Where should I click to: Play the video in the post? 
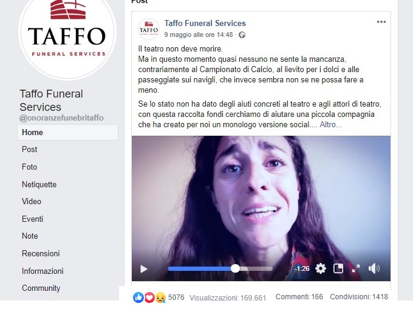143,269
